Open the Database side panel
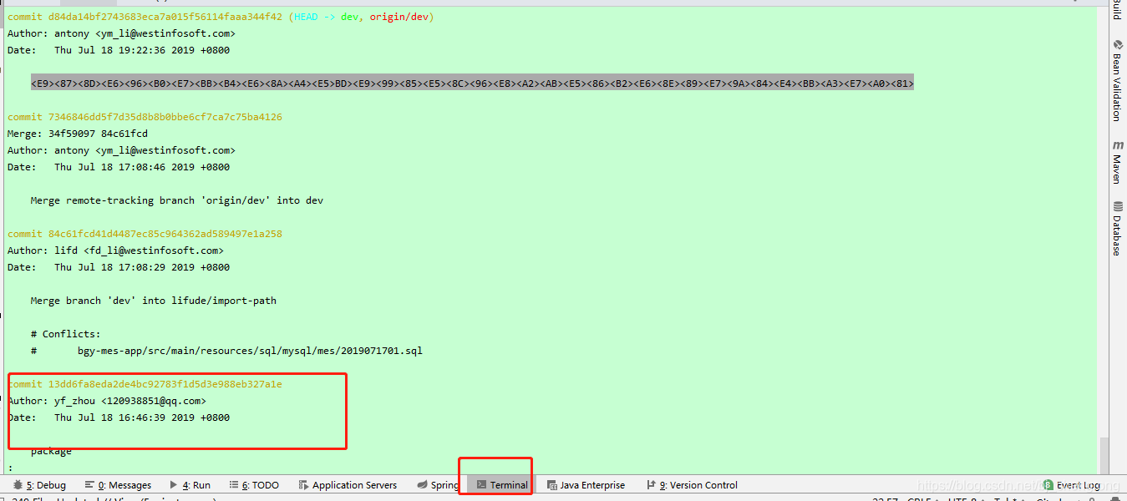Screen dimensions: 1127x501 tap(1117, 229)
